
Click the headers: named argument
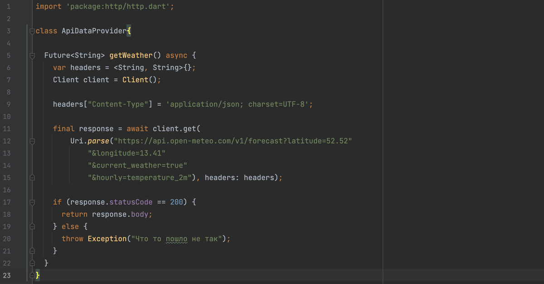pyautogui.click(x=222, y=178)
